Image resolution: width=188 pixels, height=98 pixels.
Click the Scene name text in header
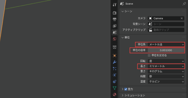coord(129,4)
